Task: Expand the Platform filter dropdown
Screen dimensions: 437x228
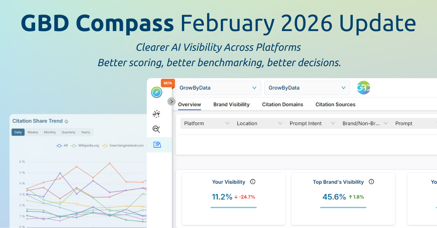Action: click(206, 123)
